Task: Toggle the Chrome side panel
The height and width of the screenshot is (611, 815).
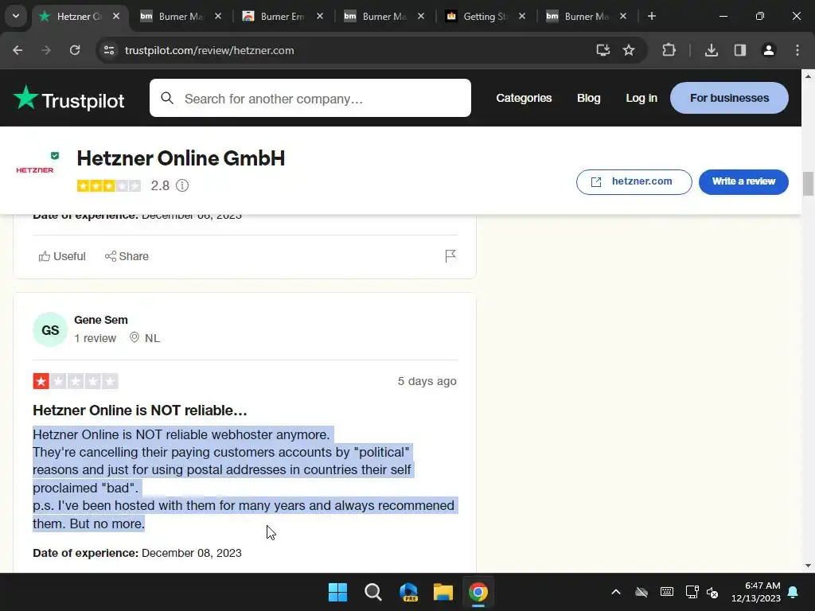Action: point(740,50)
